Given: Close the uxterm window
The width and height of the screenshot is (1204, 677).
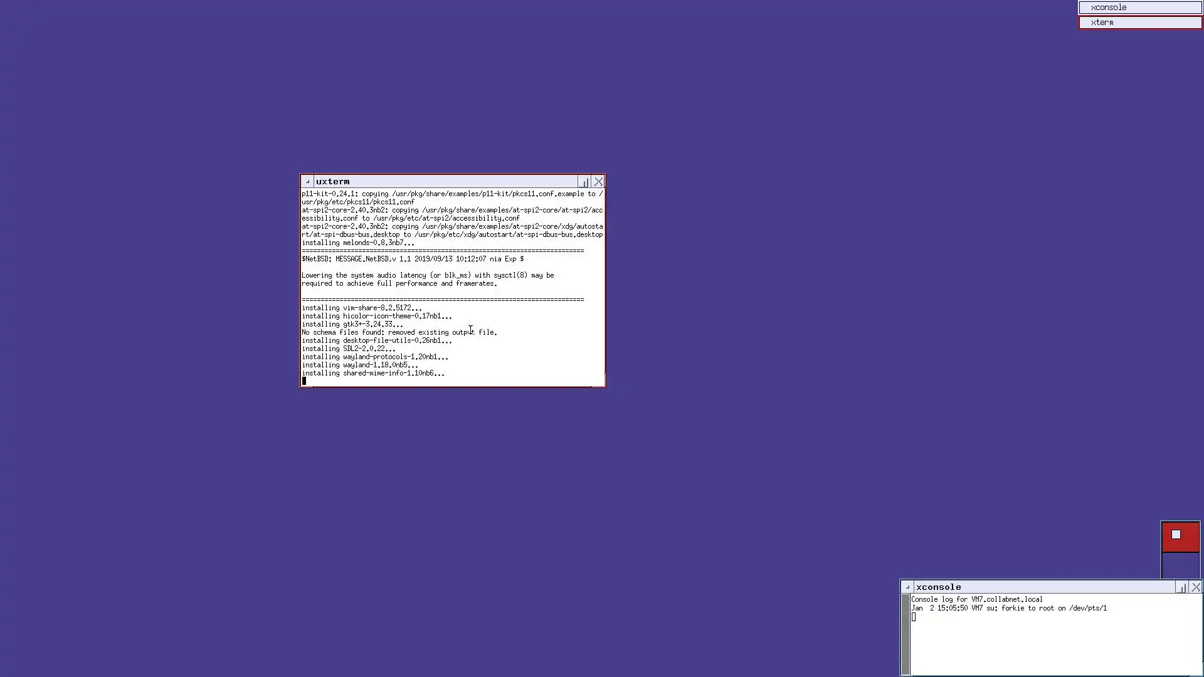Looking at the screenshot, I should pos(598,182).
